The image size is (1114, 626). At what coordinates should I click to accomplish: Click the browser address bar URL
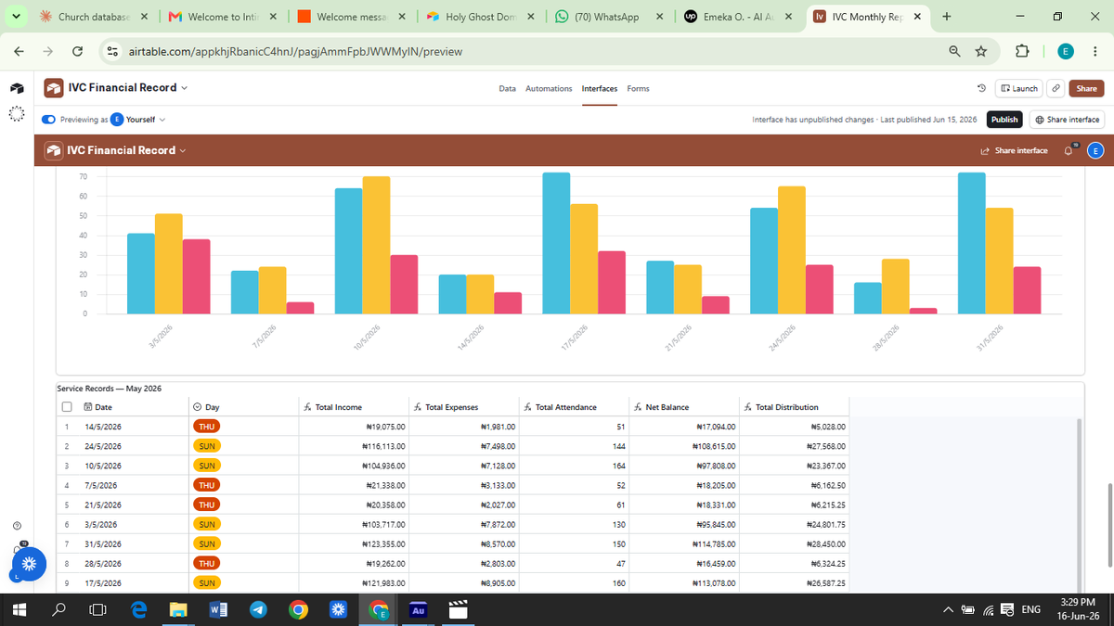tap(295, 52)
